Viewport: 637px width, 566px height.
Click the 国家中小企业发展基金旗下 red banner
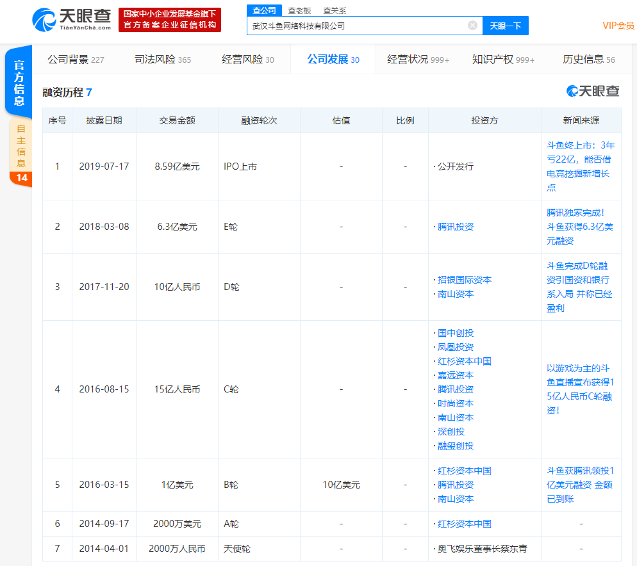tap(170, 19)
